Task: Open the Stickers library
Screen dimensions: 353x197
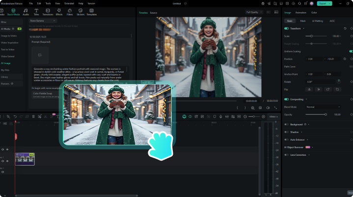Action: coord(81,12)
